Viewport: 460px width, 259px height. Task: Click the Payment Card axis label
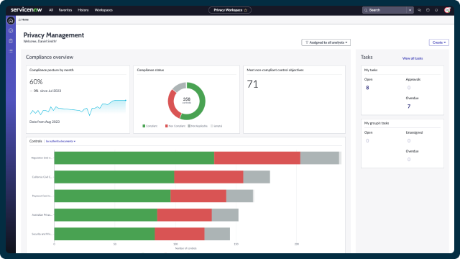pyautogui.click(x=42, y=196)
